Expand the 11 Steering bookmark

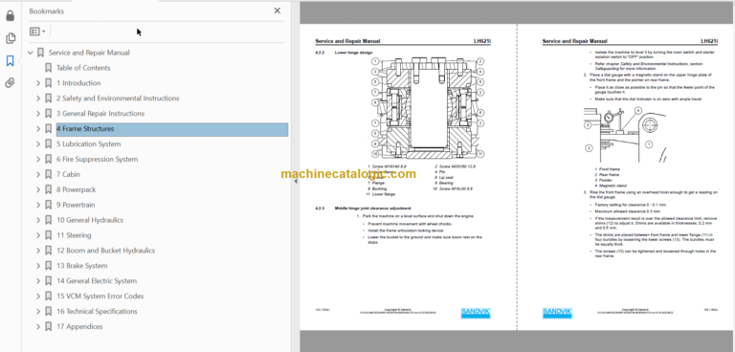click(38, 235)
